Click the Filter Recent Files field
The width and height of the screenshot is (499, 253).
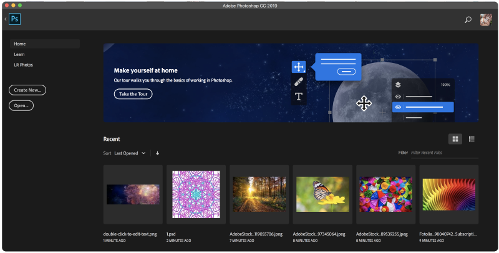444,153
